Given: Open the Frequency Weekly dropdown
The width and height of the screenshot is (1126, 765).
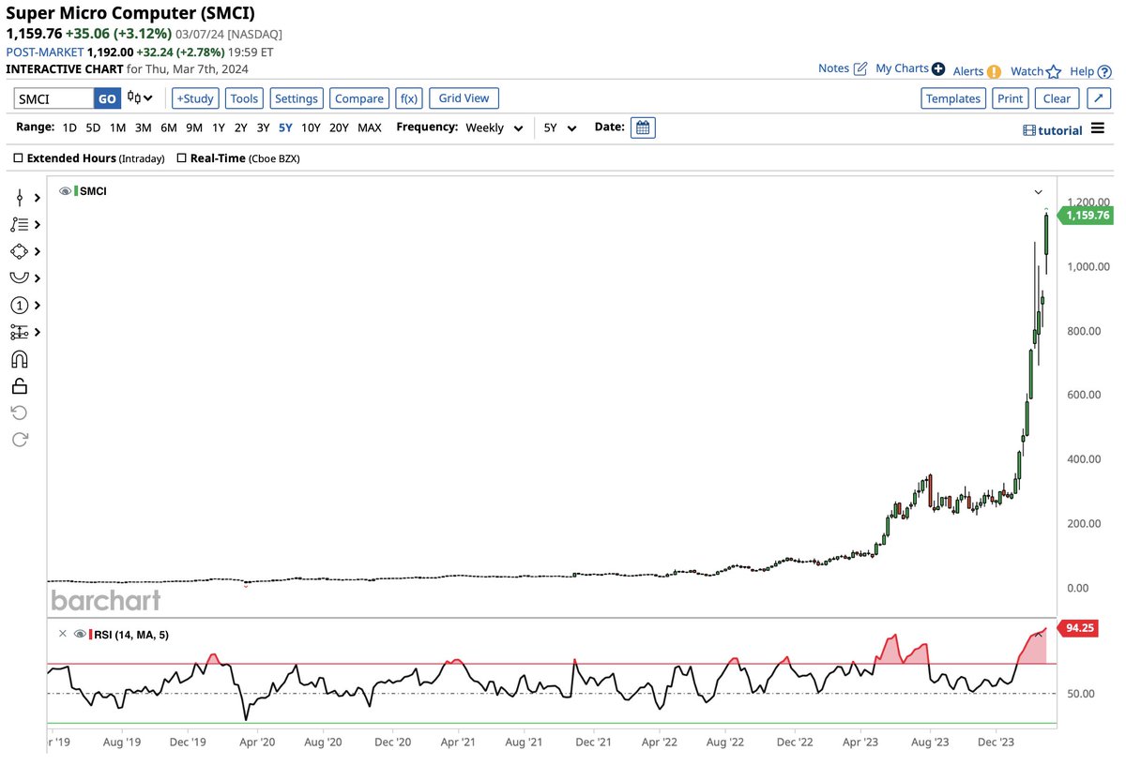Looking at the screenshot, I should click(x=495, y=127).
